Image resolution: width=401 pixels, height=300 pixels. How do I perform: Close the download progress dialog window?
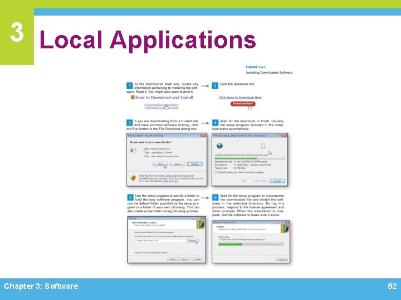(x=283, y=136)
